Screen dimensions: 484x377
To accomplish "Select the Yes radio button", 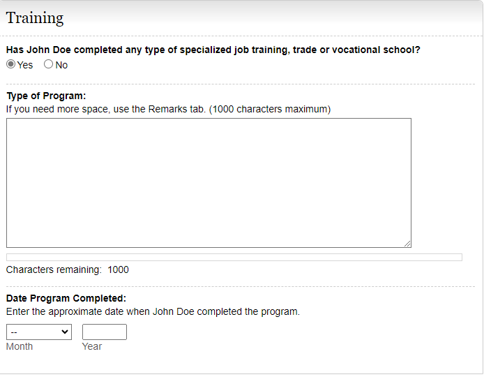I will click(x=11, y=64).
